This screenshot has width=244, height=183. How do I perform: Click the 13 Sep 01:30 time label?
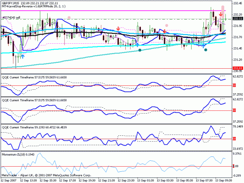pos(146,181)
